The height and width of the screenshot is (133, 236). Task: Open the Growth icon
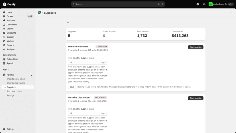coord(4,29)
